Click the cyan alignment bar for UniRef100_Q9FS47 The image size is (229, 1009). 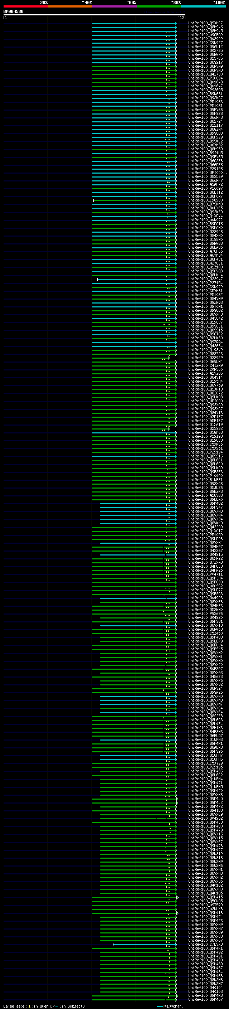click(x=138, y=507)
